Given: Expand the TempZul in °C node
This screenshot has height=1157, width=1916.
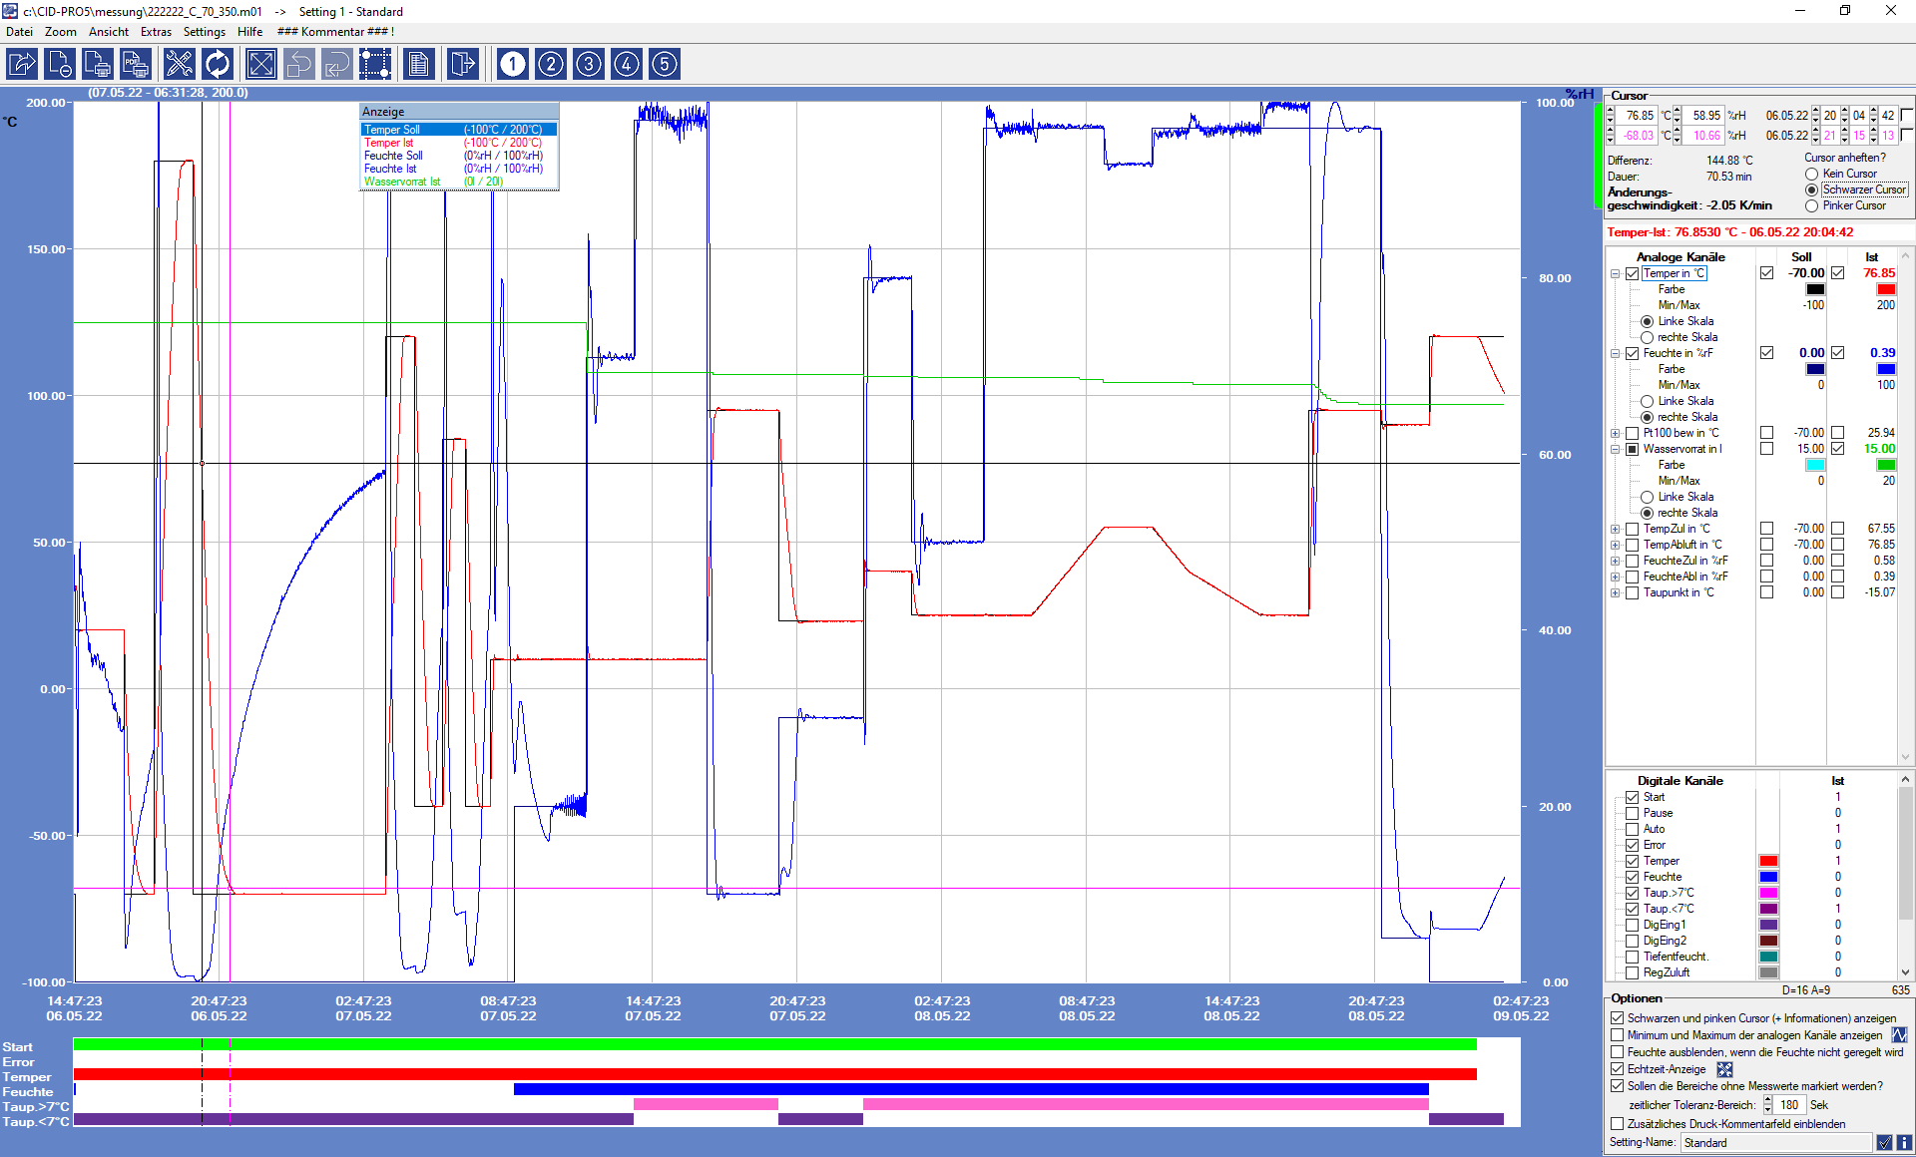Looking at the screenshot, I should (x=1615, y=529).
